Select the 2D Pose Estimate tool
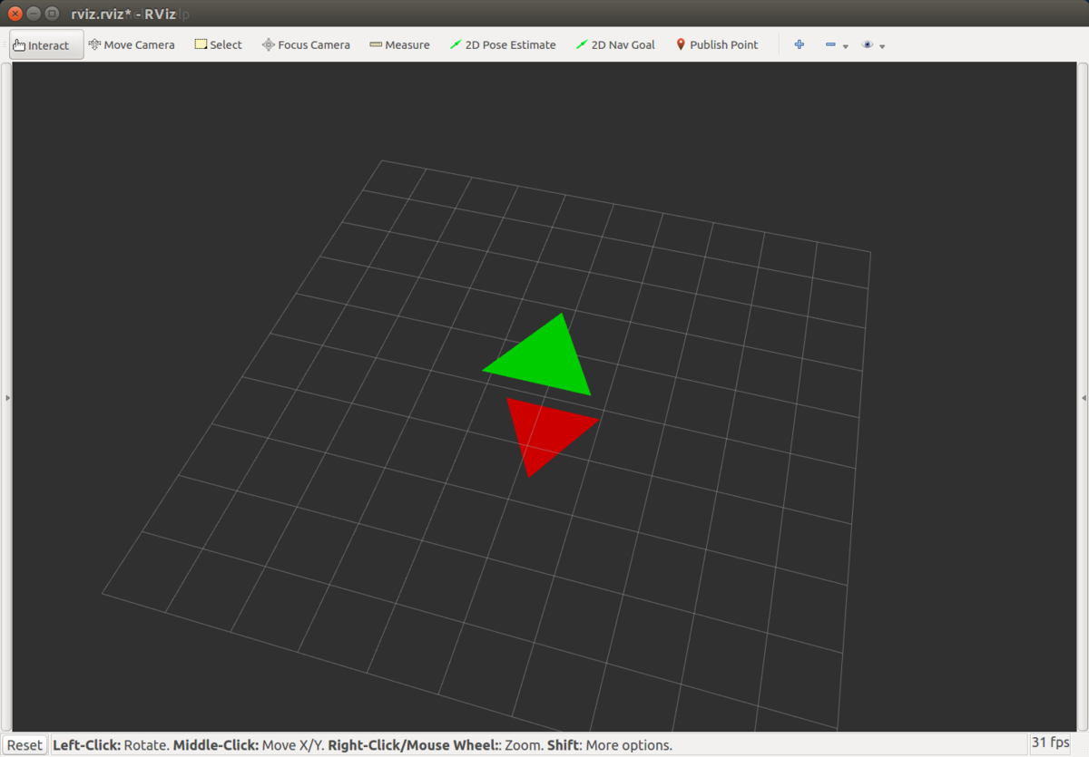This screenshot has height=757, width=1089. 503,44
